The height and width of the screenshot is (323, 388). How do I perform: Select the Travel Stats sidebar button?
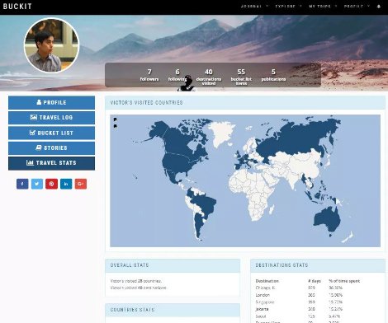tap(51, 163)
